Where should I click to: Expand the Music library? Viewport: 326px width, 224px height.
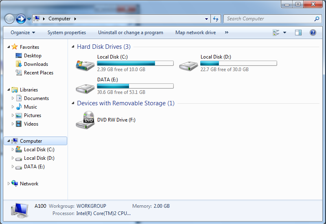pos(13,107)
